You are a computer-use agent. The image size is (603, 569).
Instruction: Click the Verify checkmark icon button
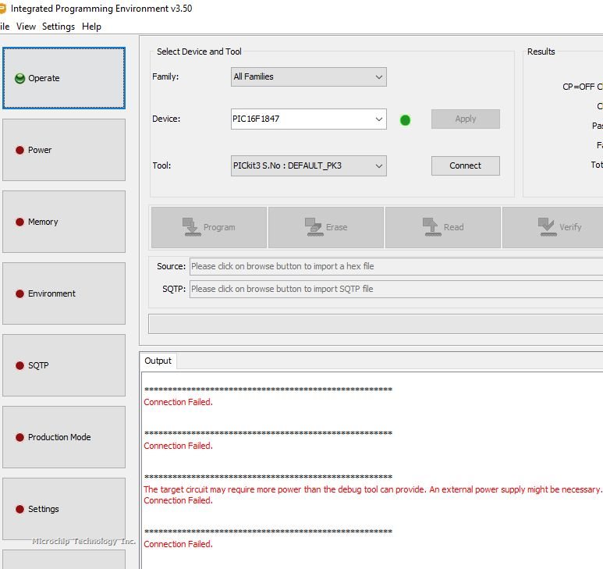click(x=558, y=227)
